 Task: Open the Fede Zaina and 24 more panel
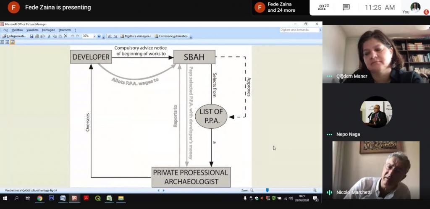279,7
